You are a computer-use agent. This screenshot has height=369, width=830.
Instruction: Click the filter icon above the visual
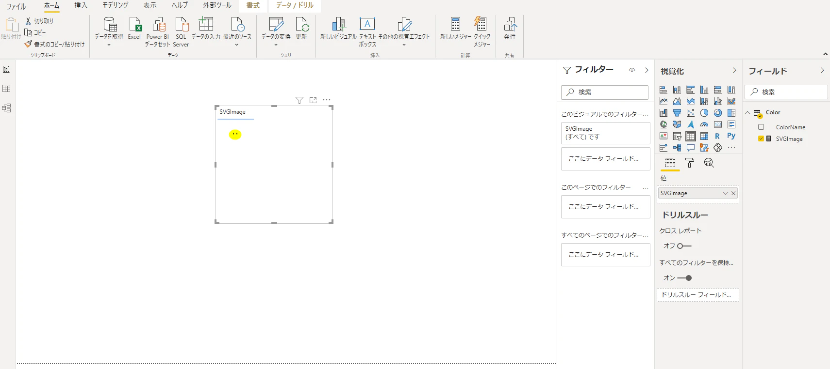point(299,100)
